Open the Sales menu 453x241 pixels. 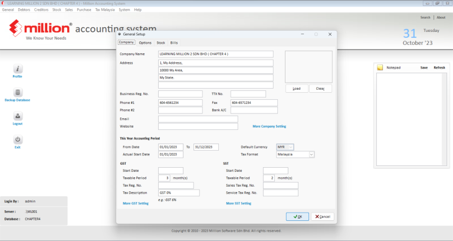pyautogui.click(x=69, y=9)
